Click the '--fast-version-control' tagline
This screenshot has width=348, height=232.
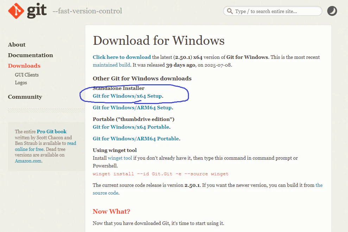coord(87,11)
